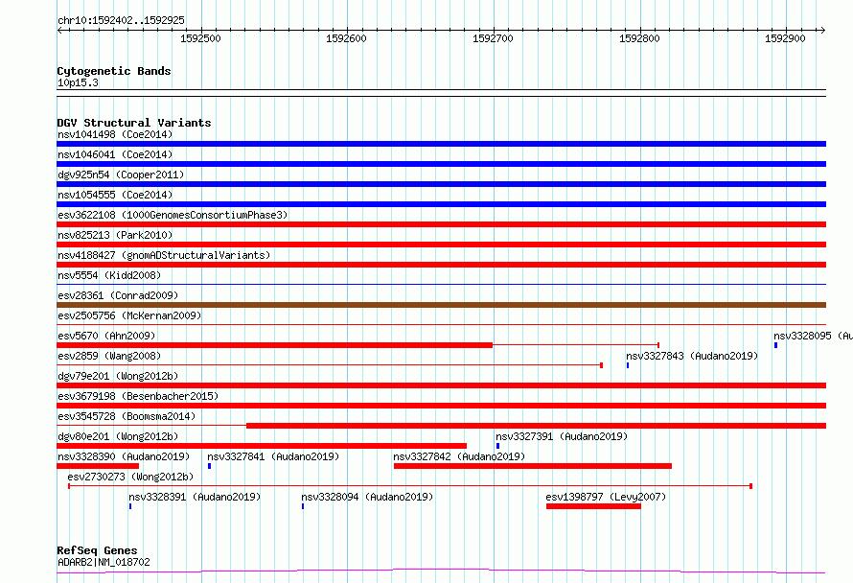Select the nsv3328390 short red bar
Screen dimensions: 853x583
click(98, 466)
